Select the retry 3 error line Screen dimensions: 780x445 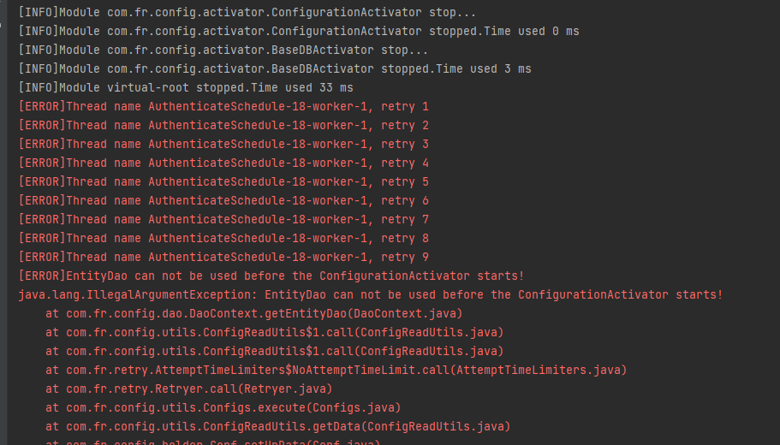click(x=223, y=145)
